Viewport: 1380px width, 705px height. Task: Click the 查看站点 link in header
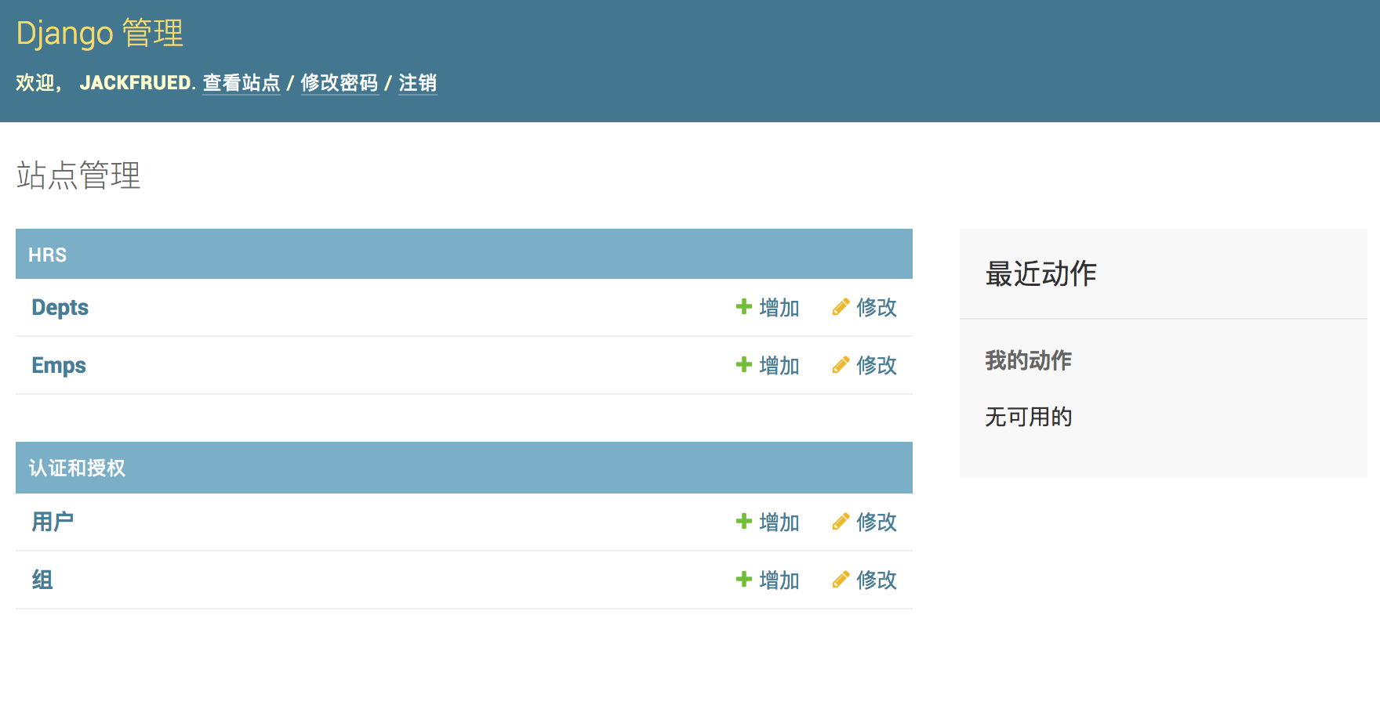click(241, 83)
